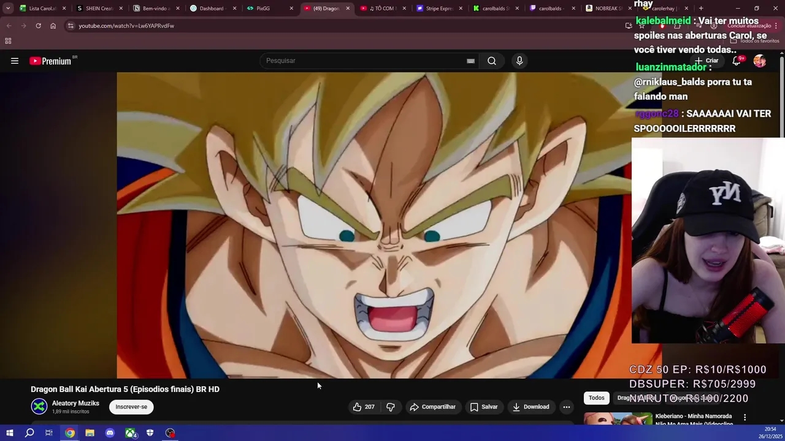Image resolution: width=785 pixels, height=441 pixels.
Task: Go to the YouTube Premium home logo
Action: point(50,61)
